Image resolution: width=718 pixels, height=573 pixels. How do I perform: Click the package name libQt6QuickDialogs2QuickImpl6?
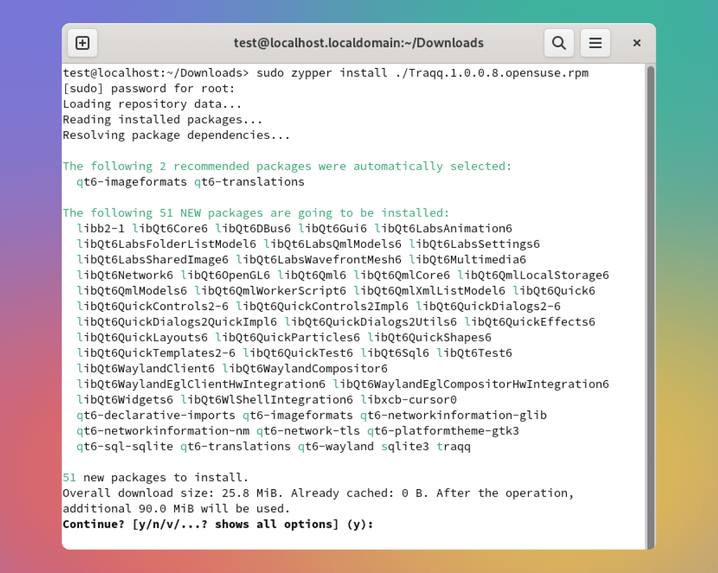[x=177, y=322]
